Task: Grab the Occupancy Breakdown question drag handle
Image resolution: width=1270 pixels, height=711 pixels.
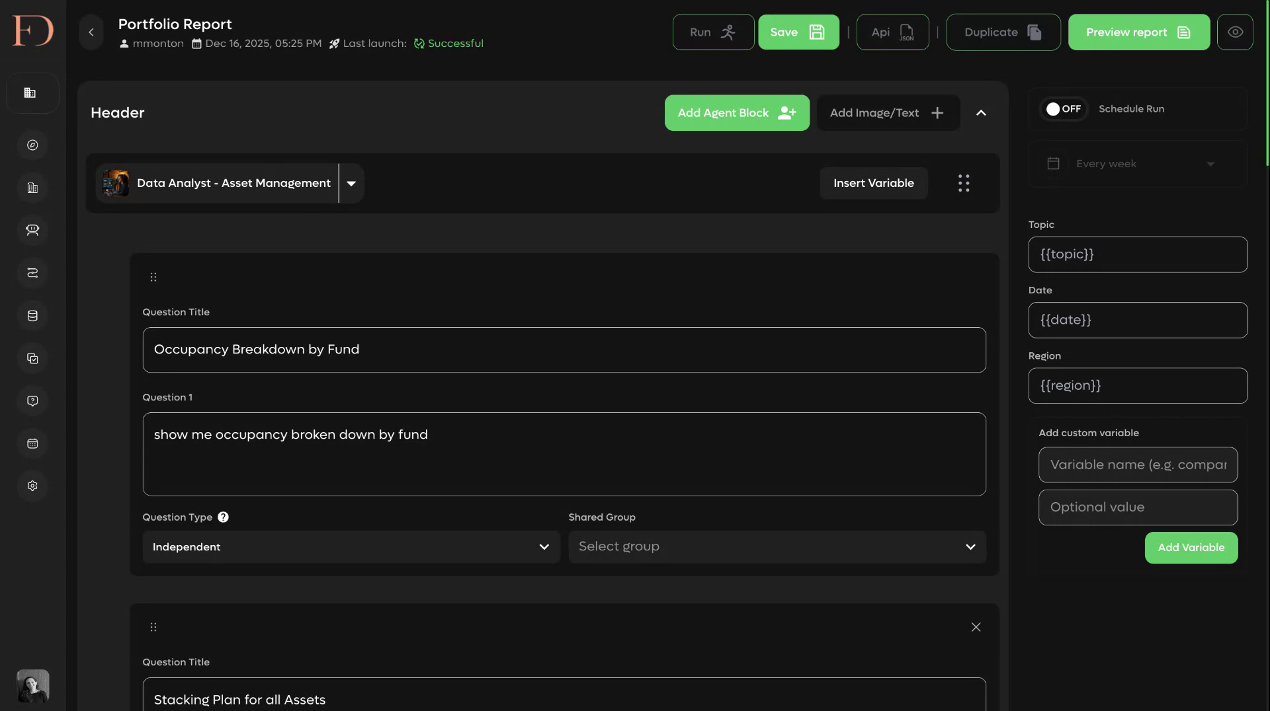Action: tap(153, 278)
